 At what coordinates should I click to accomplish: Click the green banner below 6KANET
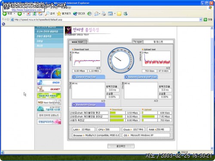(x=49, y=96)
